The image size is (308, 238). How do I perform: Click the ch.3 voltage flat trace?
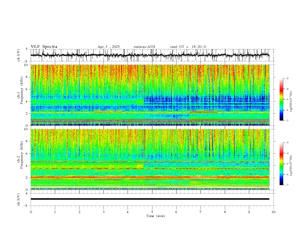150,199
